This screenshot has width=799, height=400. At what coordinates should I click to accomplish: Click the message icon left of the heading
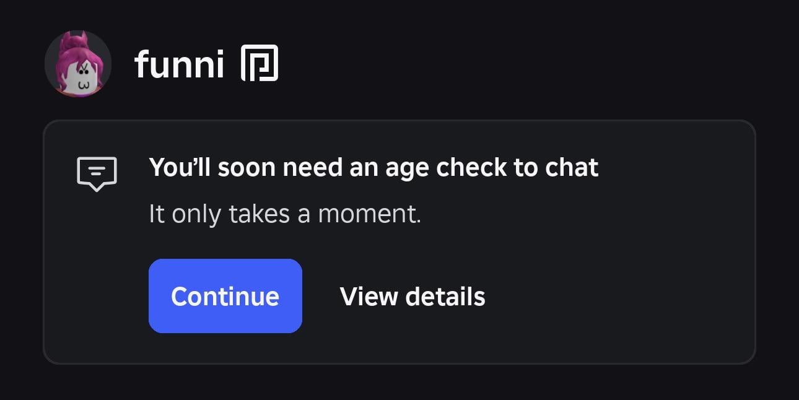coord(97,173)
